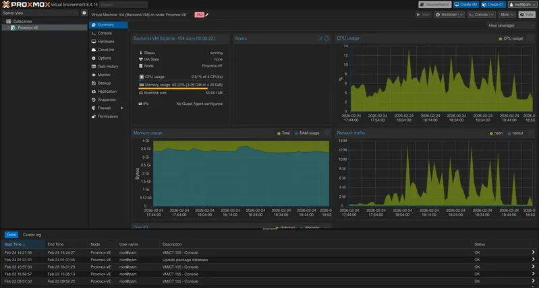Click the Description column header
The image size is (539, 288).
click(x=316, y=244)
